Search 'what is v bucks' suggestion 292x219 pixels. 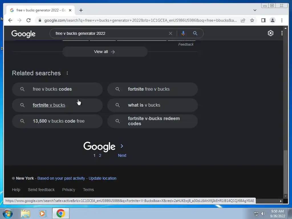click(152, 105)
